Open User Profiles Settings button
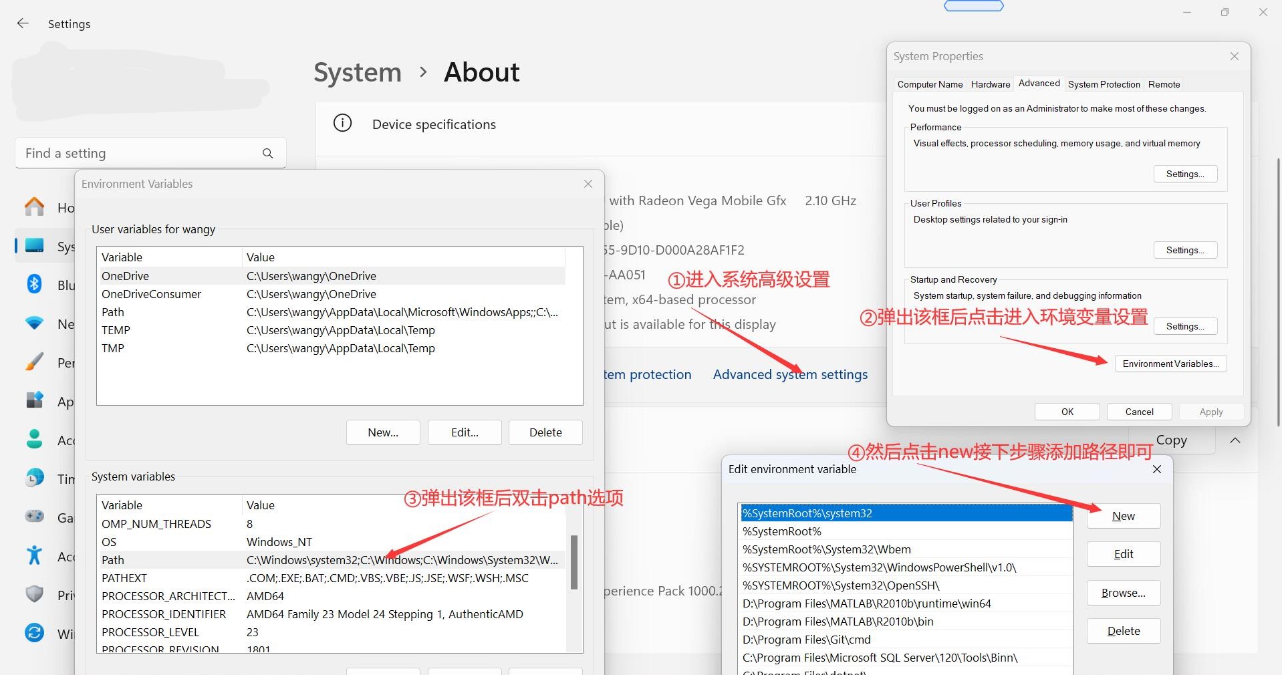Screen dimensions: 1282x675 (x=1185, y=250)
